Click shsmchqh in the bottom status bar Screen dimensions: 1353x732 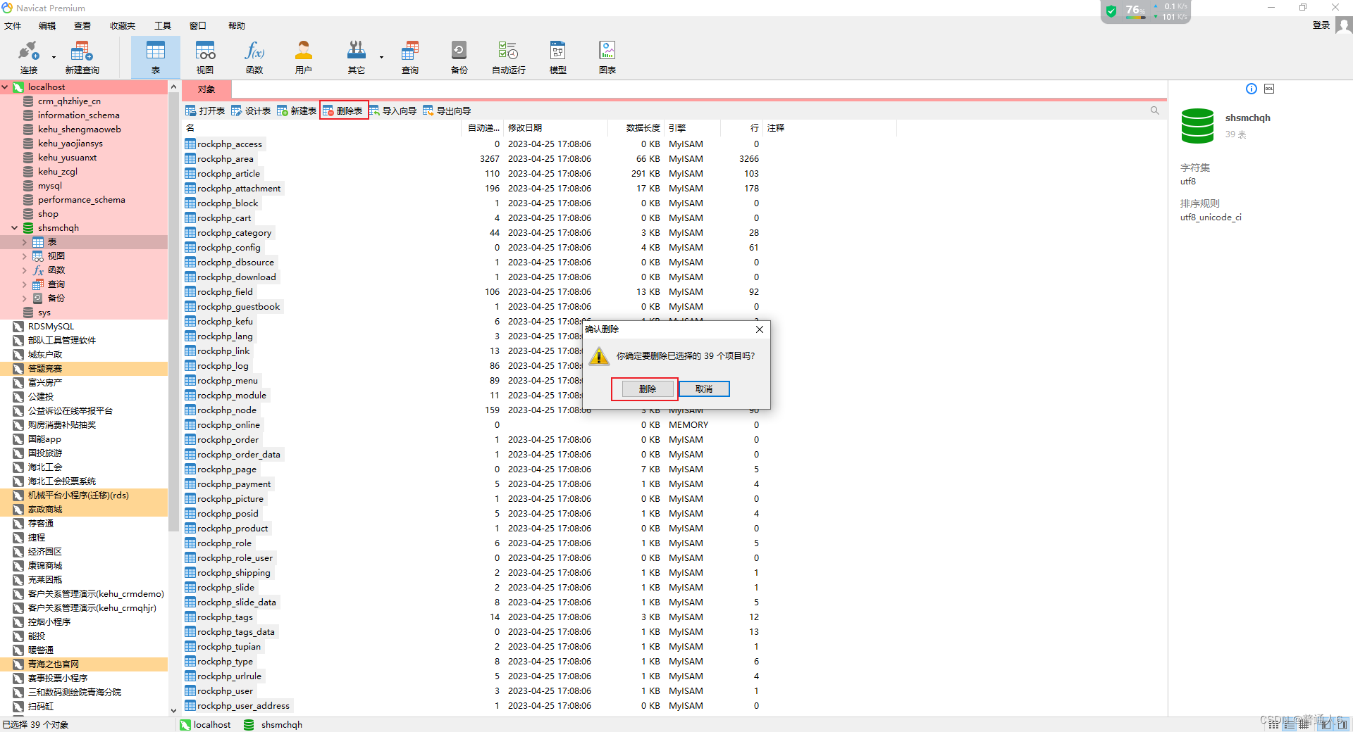pos(273,725)
